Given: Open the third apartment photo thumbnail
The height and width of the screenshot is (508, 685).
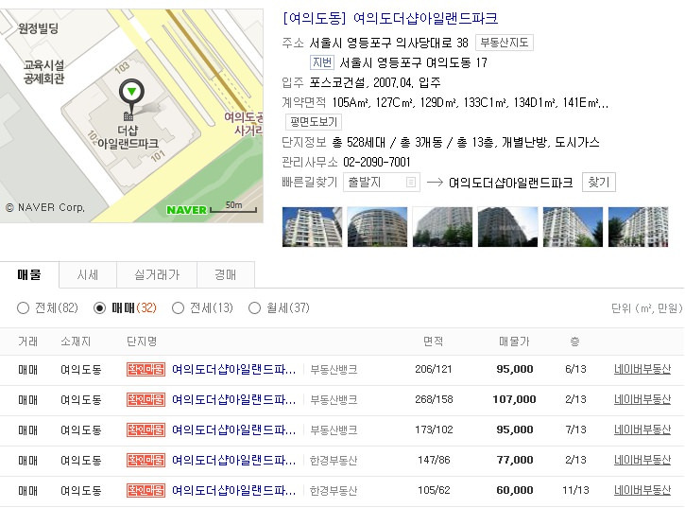Looking at the screenshot, I should (442, 227).
